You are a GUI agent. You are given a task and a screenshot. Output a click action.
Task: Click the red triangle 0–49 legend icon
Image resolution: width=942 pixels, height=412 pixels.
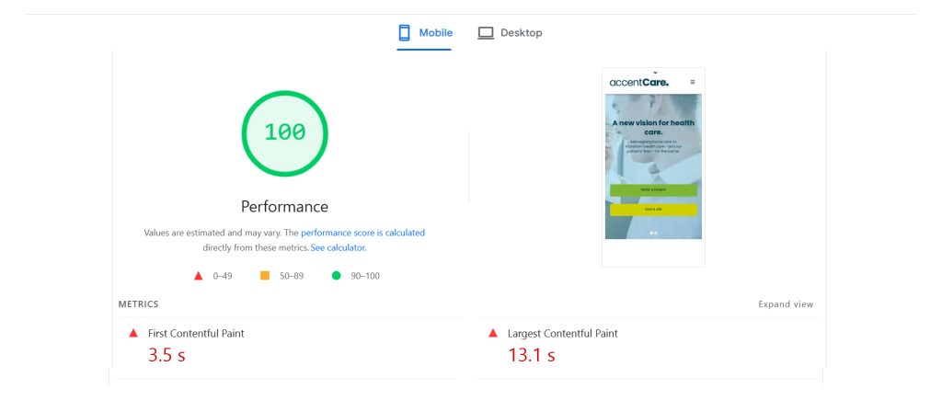coord(198,276)
